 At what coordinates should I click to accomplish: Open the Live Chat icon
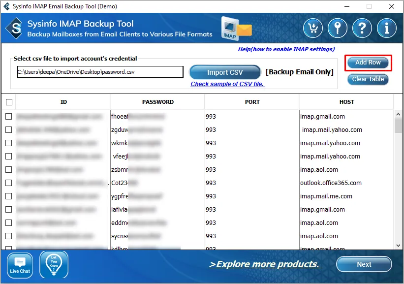tap(20, 265)
